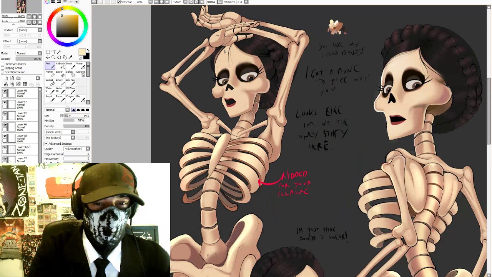Rotate view counterclockwise in navigator
The image size is (492, 277).
[x=29, y=22]
